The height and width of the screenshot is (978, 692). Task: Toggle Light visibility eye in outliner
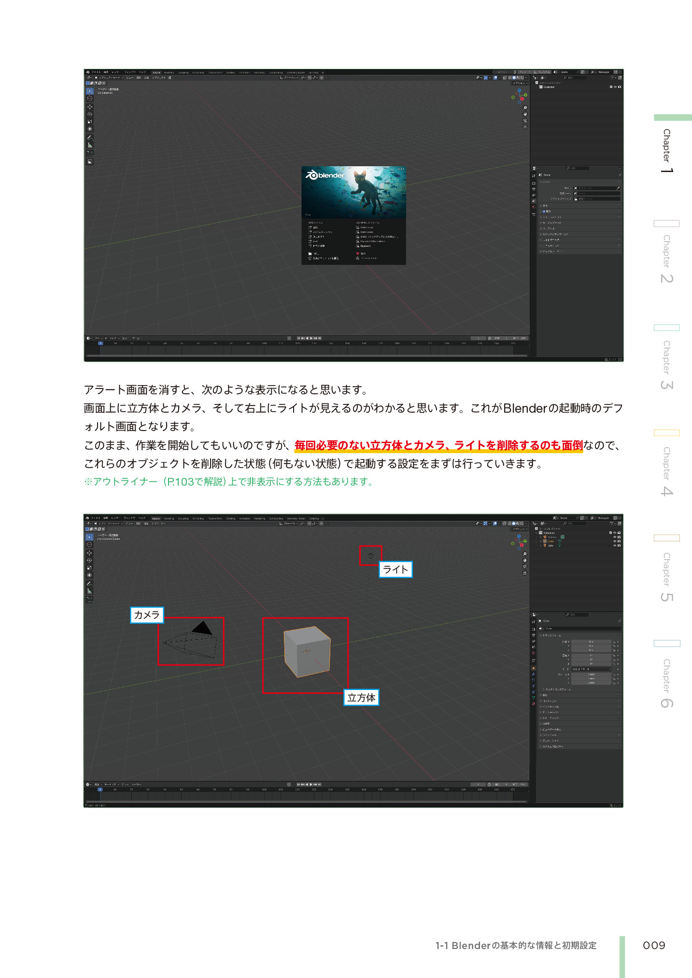[615, 546]
